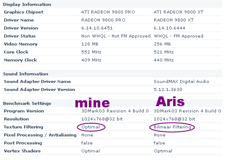Click 'Non WHQL - Not FM Approved' status
Screen dimensions: 227x160
coord(116,36)
